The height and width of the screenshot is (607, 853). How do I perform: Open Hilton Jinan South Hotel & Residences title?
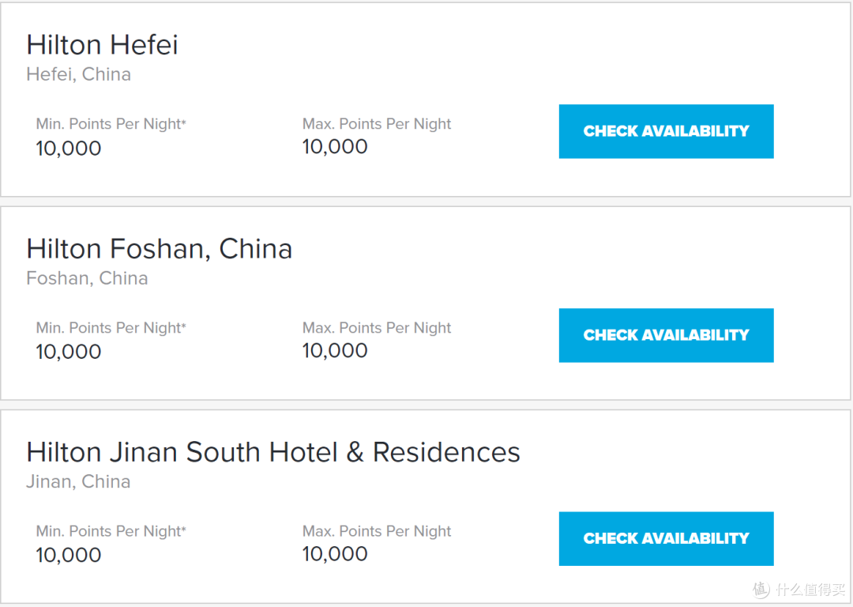point(273,452)
